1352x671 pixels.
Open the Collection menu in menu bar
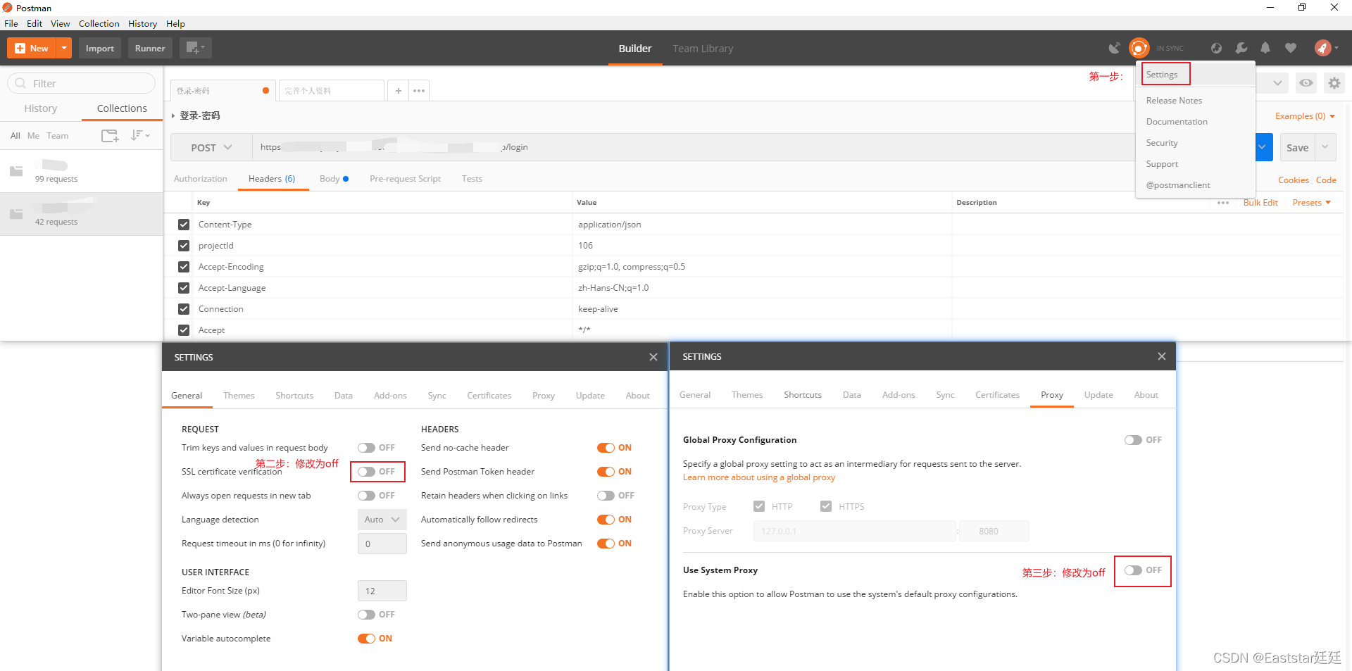[x=99, y=23]
